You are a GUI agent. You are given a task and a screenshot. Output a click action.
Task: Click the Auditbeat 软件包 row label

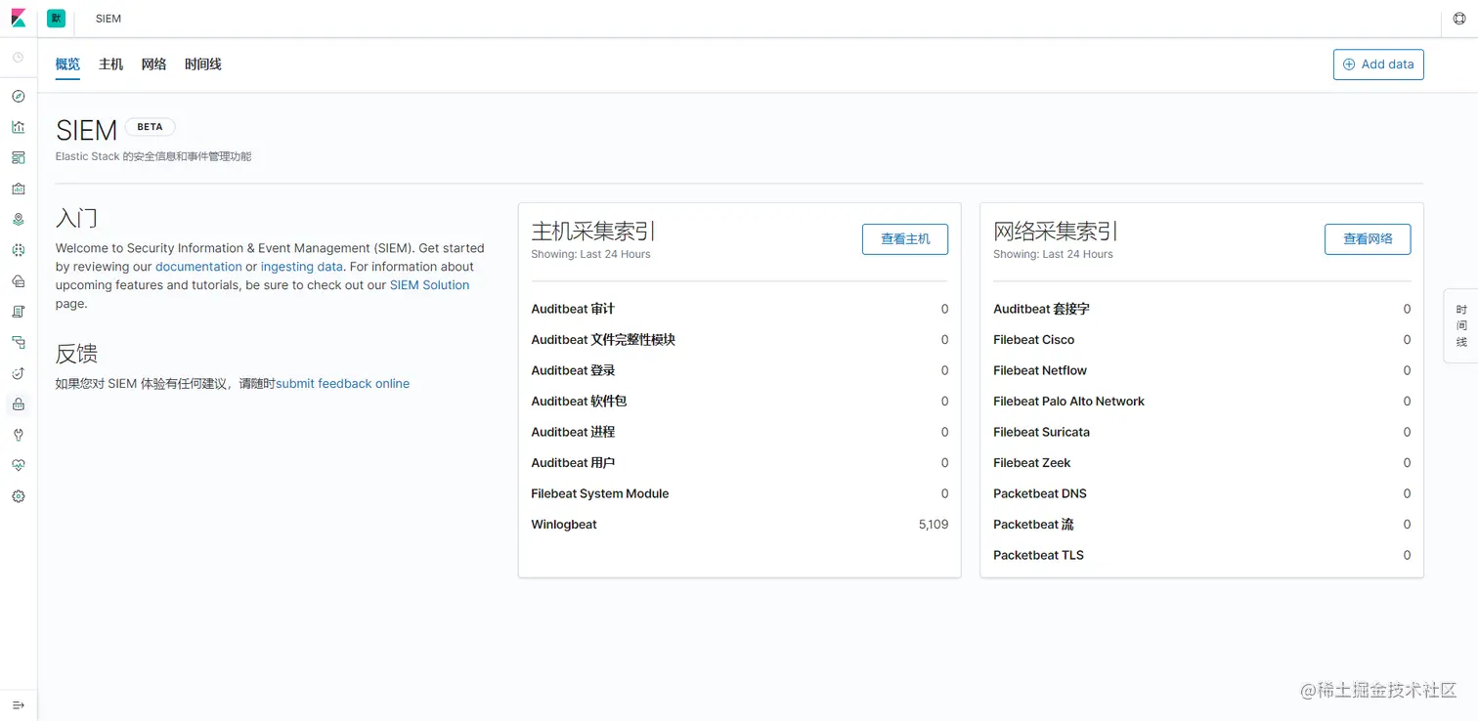pyautogui.click(x=579, y=402)
